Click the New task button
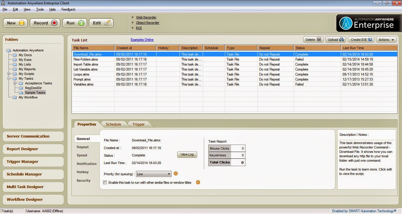 tap(15, 23)
